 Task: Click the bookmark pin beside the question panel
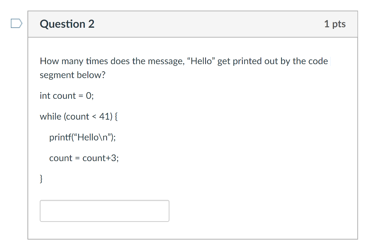tap(16, 23)
